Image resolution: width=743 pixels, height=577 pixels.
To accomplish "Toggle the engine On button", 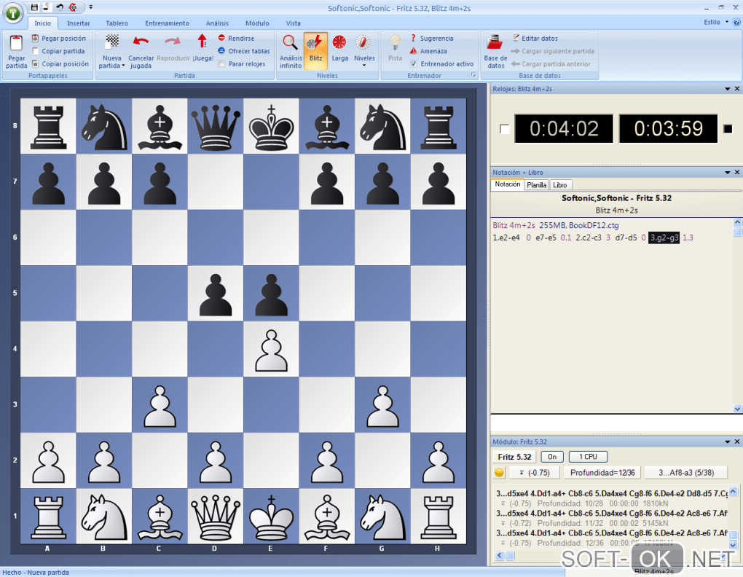I will pyautogui.click(x=552, y=457).
